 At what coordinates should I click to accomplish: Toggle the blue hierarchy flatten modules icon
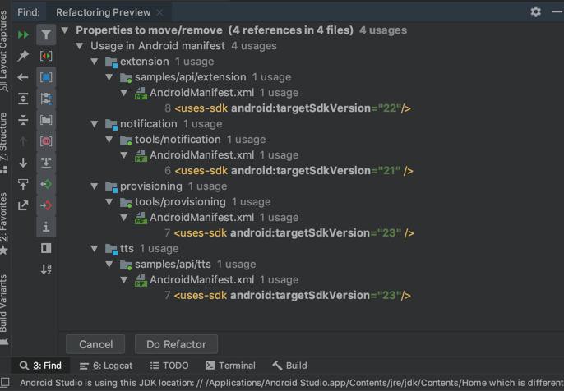coord(46,99)
